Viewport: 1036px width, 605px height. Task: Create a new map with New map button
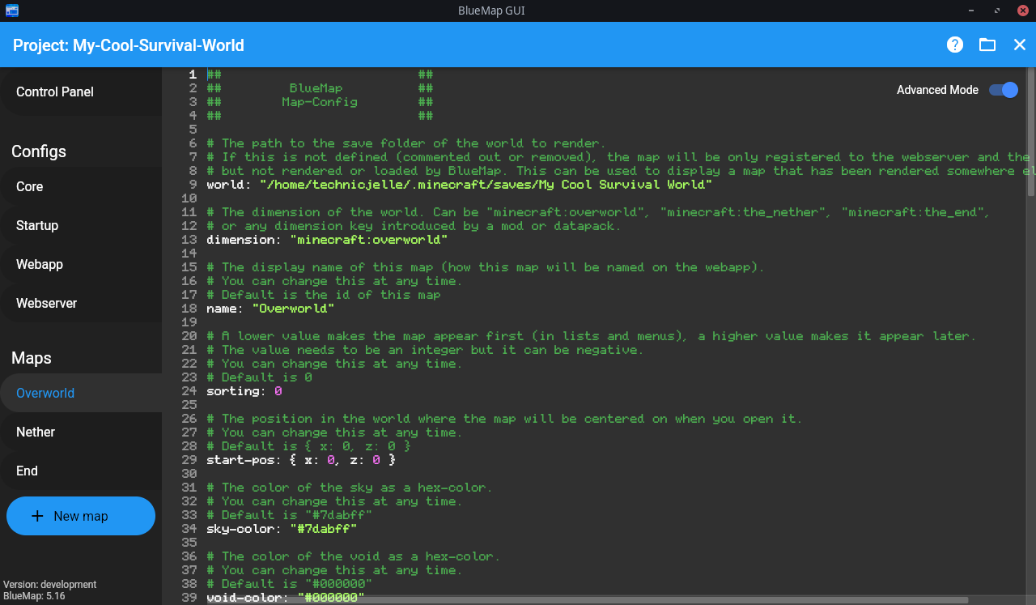[81, 516]
